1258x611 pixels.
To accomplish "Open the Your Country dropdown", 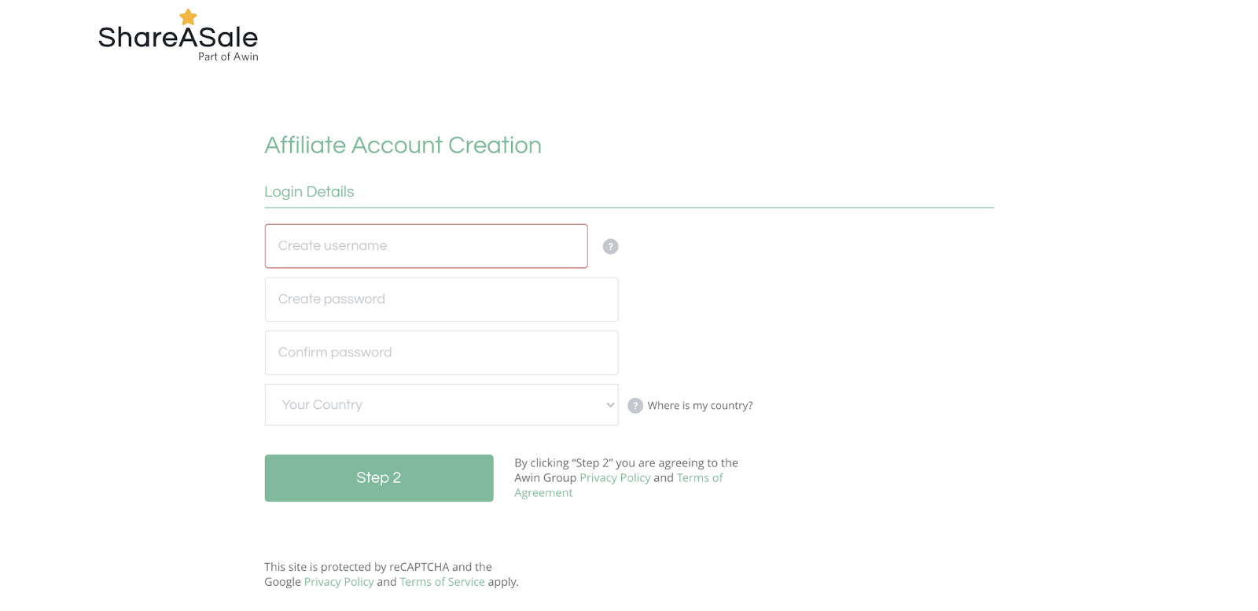I will tap(441, 405).
